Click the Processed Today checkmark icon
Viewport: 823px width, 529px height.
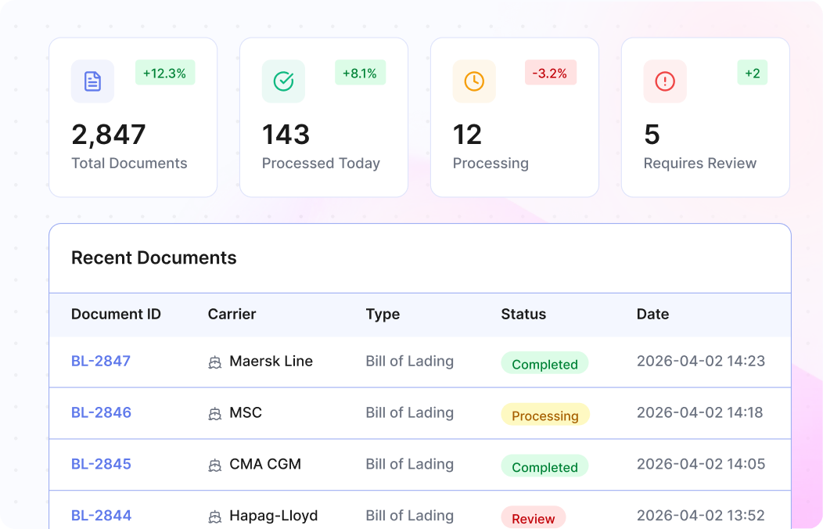click(x=283, y=81)
